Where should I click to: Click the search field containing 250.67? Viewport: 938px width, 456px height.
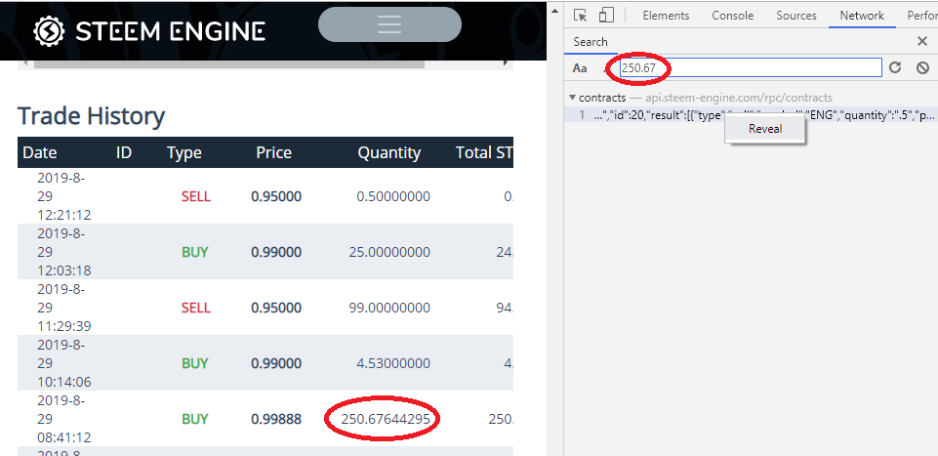click(751, 67)
